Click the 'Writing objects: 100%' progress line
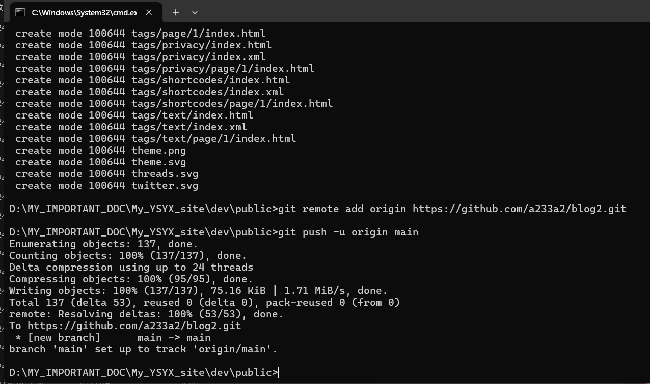The width and height of the screenshot is (650, 384). pyautogui.click(x=198, y=291)
